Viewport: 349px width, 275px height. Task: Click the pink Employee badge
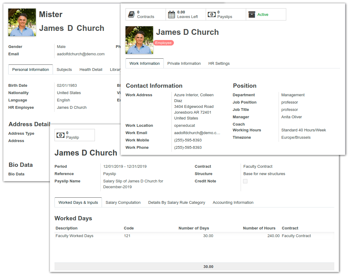point(163,43)
